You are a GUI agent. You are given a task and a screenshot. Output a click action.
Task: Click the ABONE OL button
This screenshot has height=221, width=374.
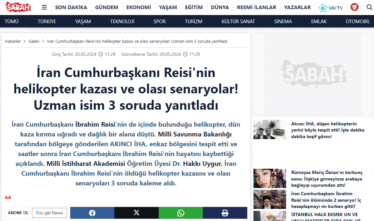18,213
